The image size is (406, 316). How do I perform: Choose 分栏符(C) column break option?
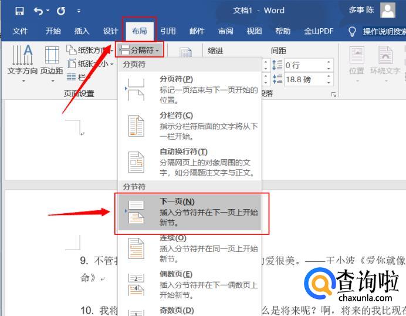[190, 126]
